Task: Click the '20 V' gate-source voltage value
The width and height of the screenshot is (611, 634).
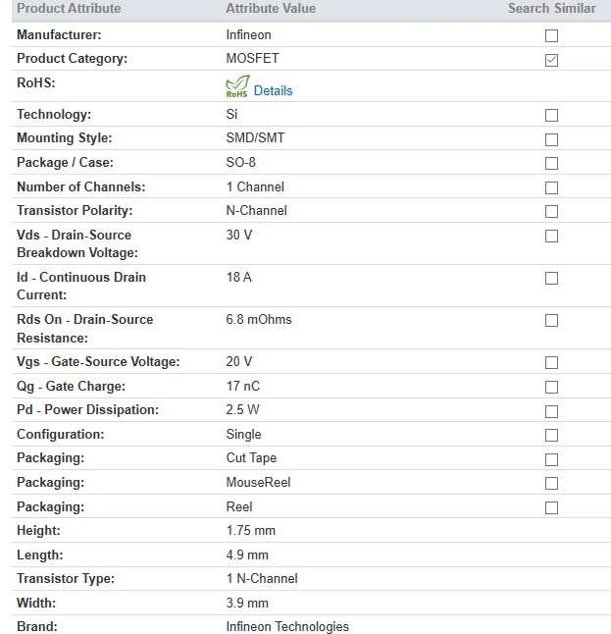Action: 239,361
